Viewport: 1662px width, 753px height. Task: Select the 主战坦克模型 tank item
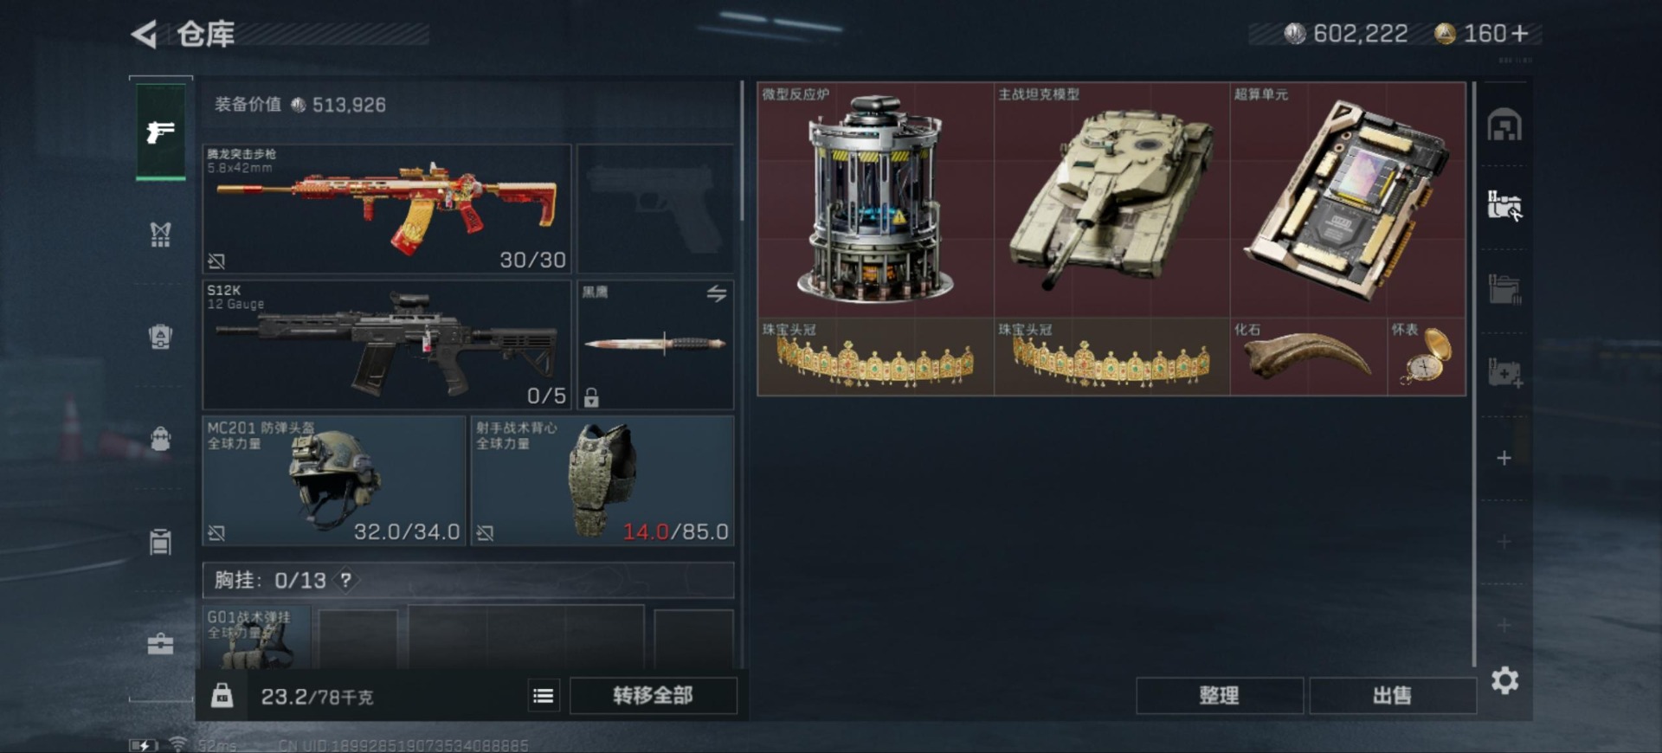pos(1111,200)
